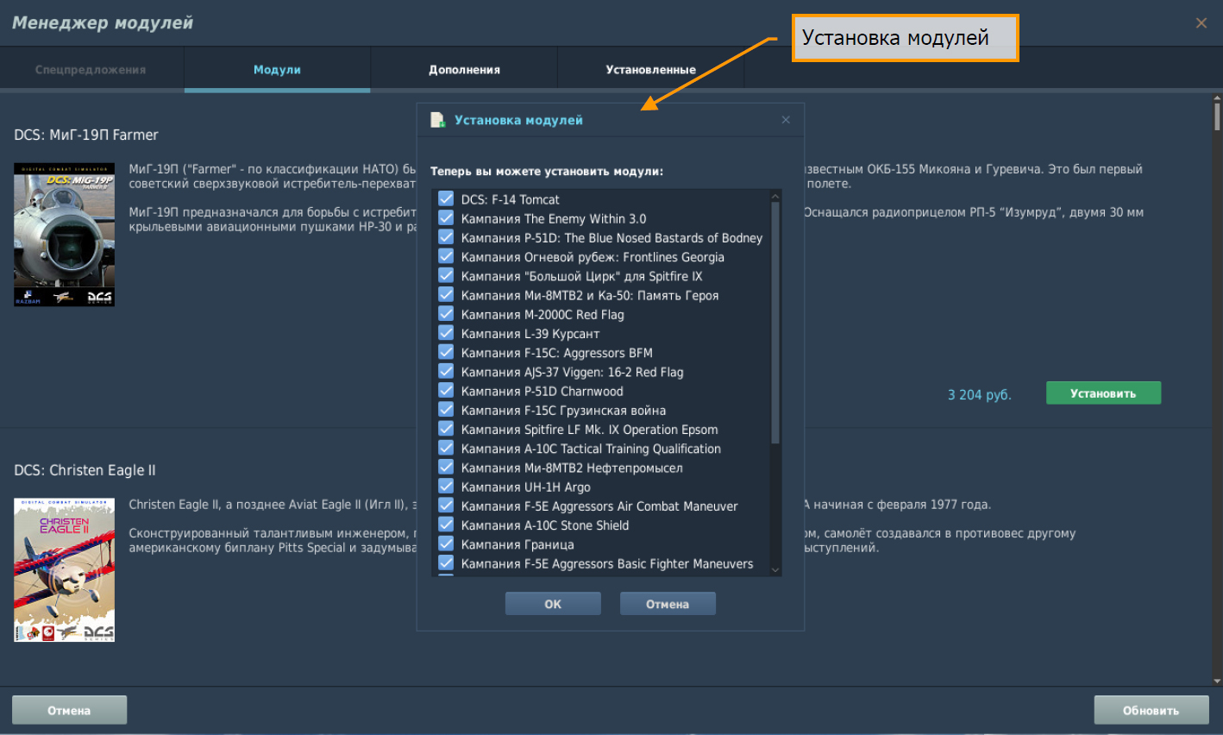
Task: Switch to the Дополнения tab
Action: tap(464, 70)
